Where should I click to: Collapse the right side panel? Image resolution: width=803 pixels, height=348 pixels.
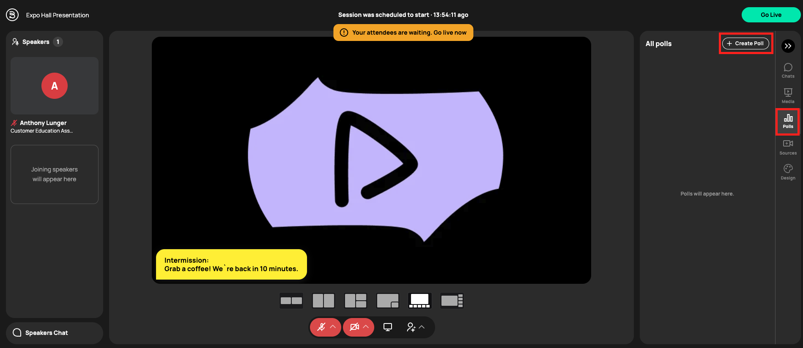788,46
